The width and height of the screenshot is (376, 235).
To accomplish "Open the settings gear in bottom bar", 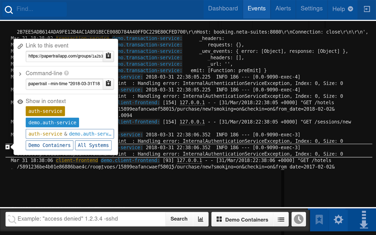I will (x=338, y=220).
